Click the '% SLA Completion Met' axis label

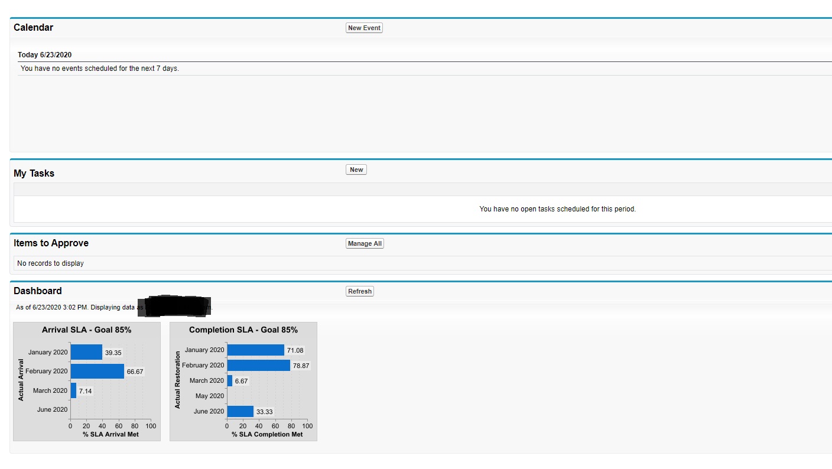tap(267, 435)
